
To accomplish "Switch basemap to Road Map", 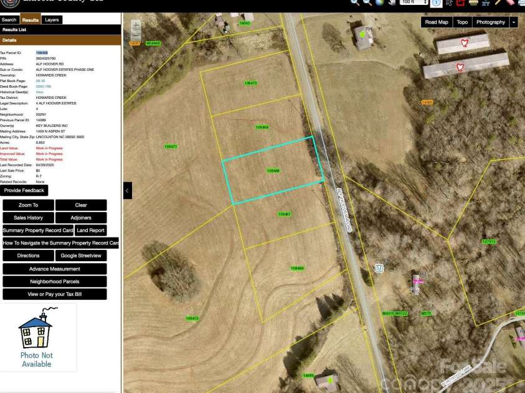I will (x=437, y=22).
